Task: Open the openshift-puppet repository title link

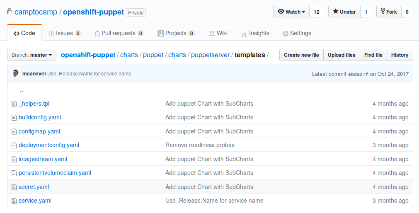Action: pyautogui.click(x=94, y=12)
